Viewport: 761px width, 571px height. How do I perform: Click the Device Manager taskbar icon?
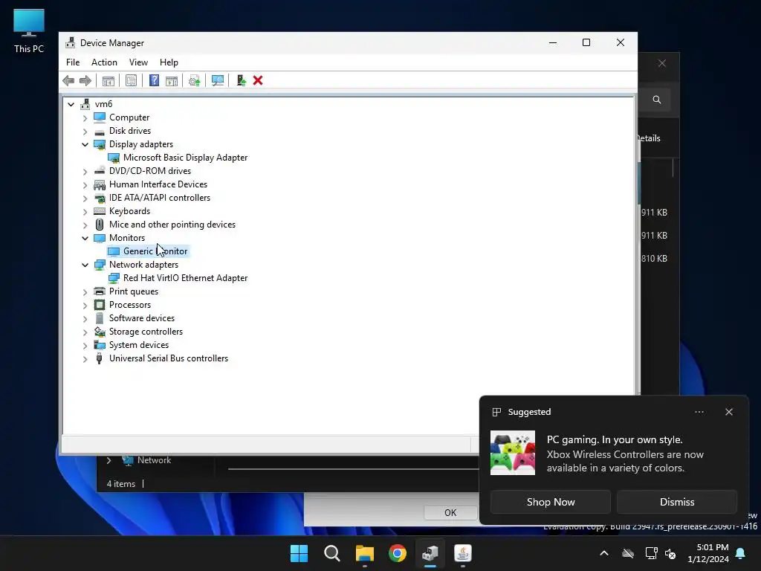430,553
